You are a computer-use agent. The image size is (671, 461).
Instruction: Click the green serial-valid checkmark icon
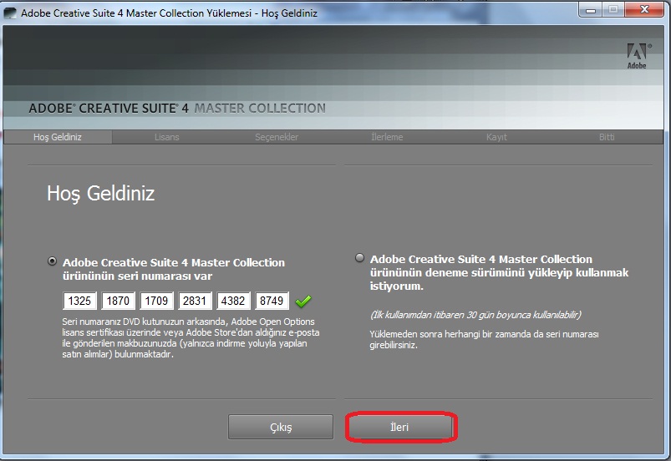303,301
